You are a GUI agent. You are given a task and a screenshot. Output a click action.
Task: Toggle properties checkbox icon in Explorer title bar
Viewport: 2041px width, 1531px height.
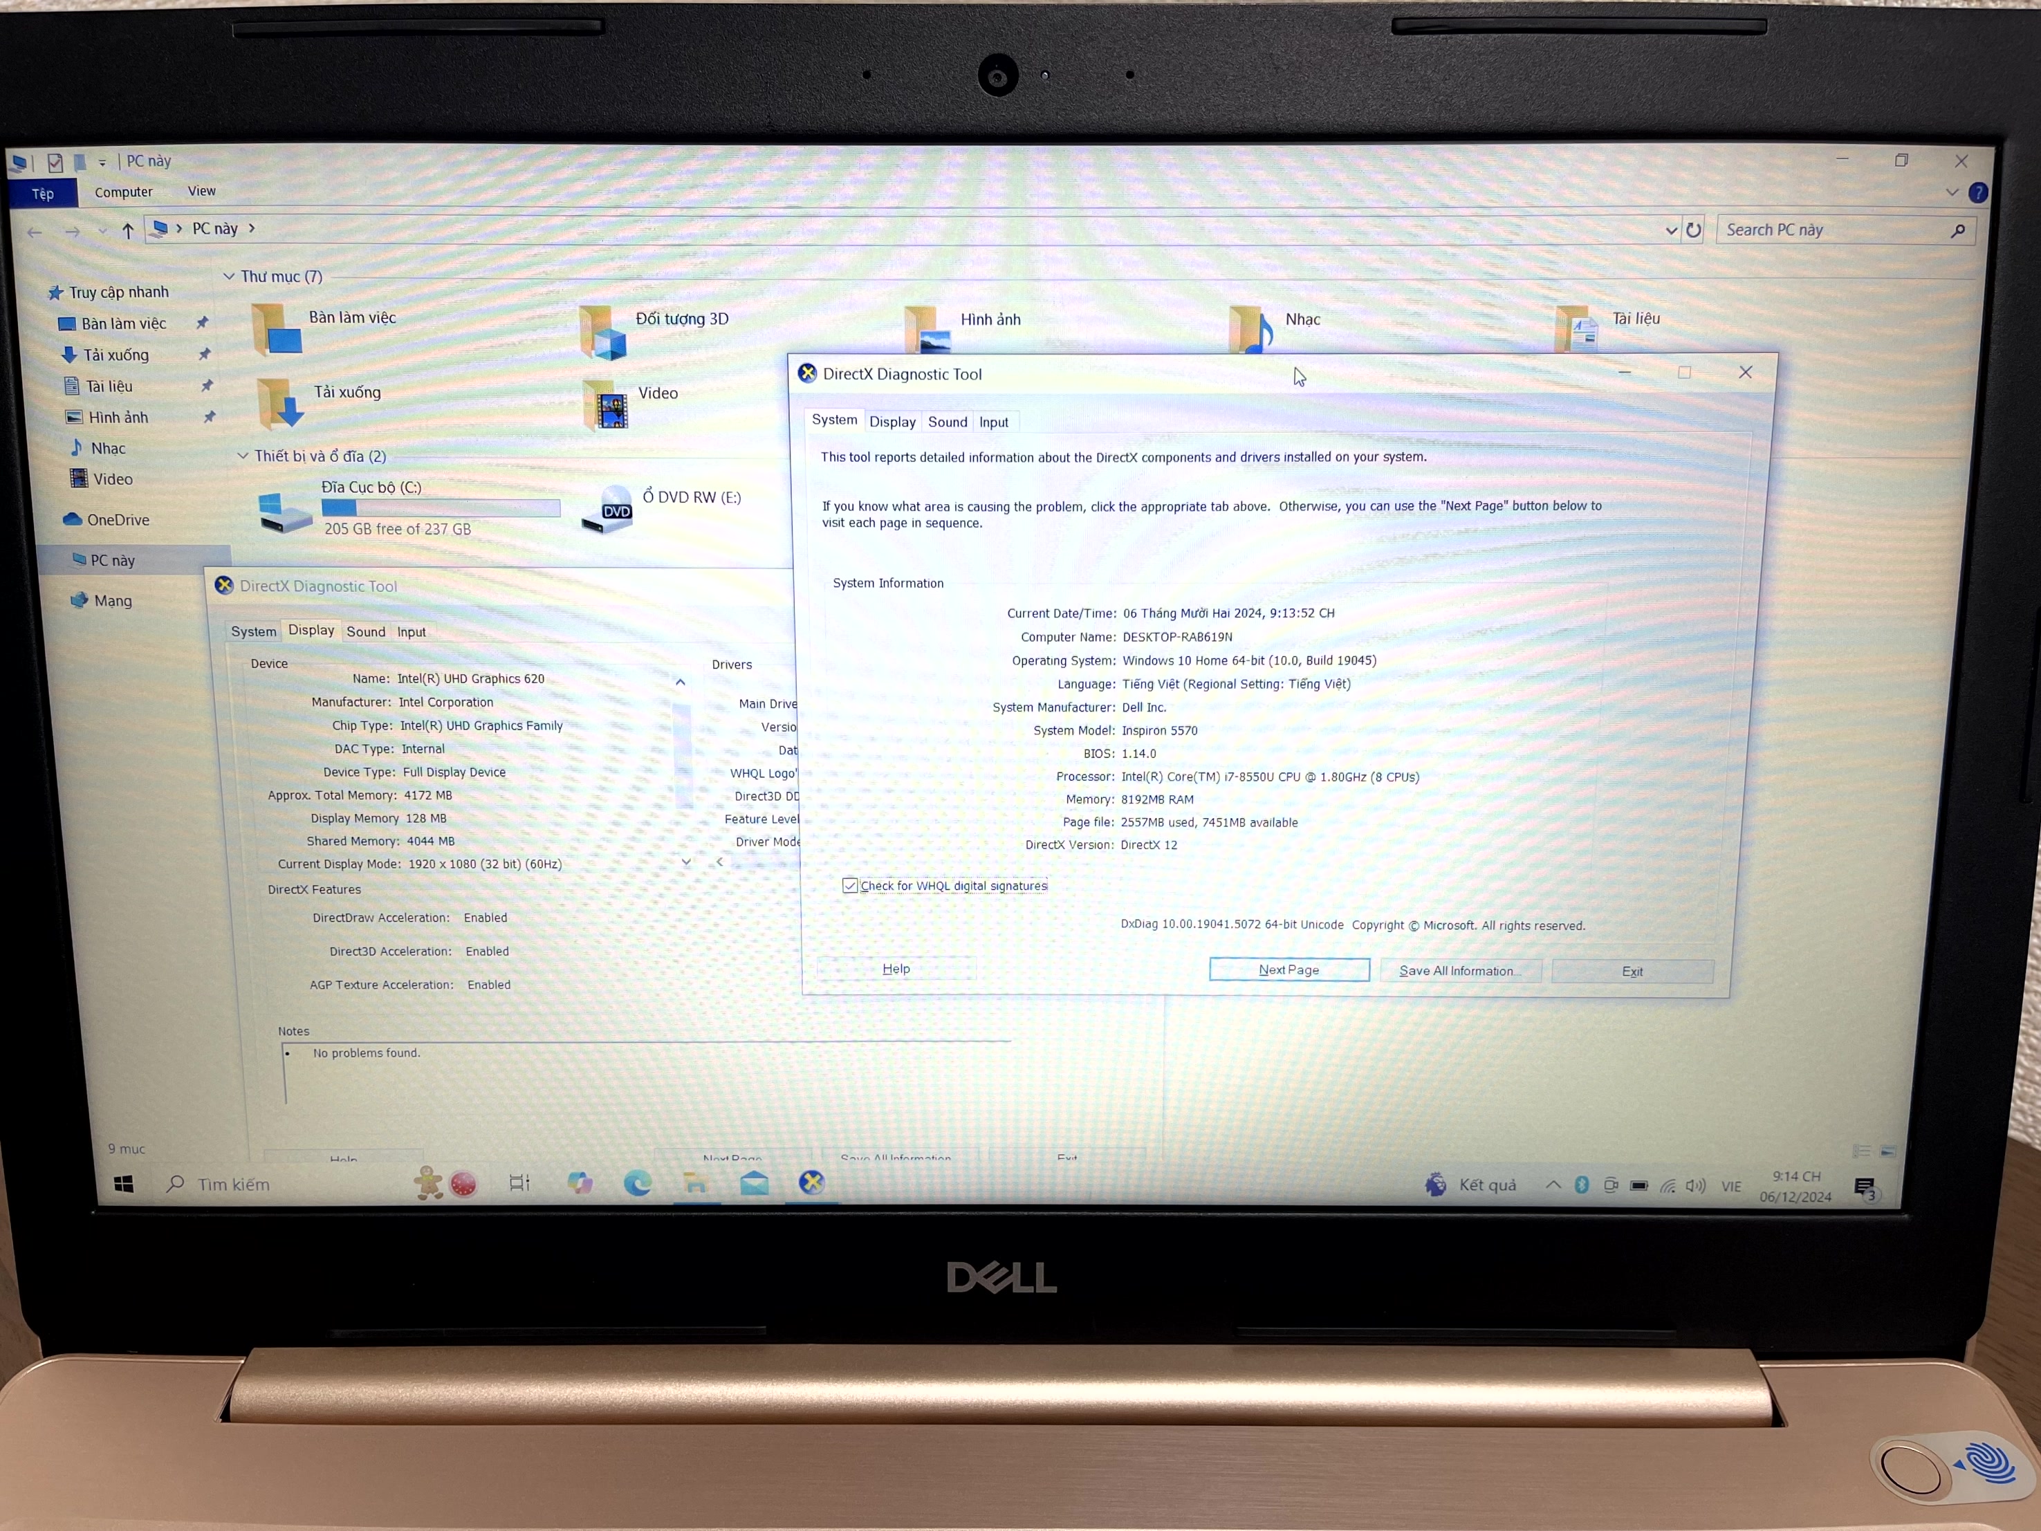[55, 163]
